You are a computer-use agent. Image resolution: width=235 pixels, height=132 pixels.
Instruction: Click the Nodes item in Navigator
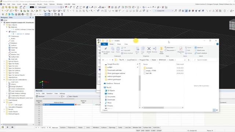coord(13,38)
